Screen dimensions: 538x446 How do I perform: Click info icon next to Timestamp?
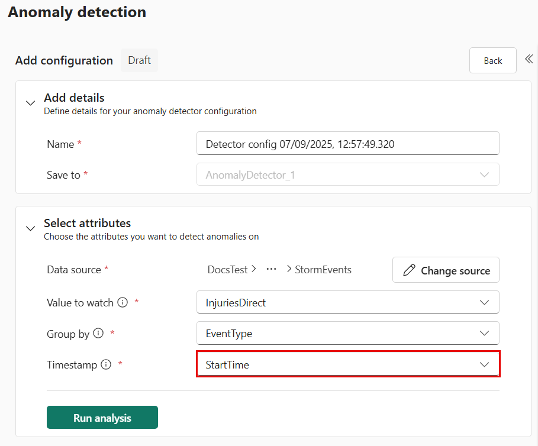[x=106, y=364]
